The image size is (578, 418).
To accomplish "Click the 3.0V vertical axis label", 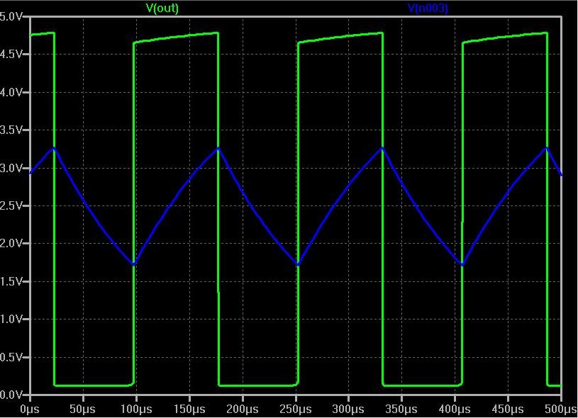I will point(11,168).
